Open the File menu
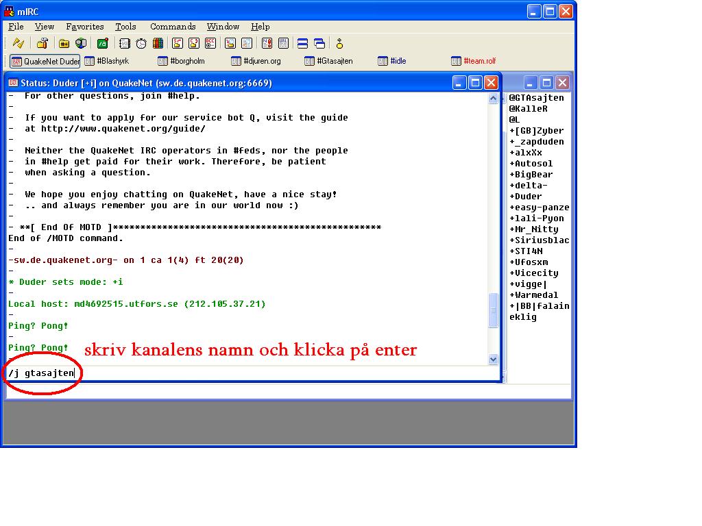The height and width of the screenshot is (526, 702). click(x=16, y=27)
